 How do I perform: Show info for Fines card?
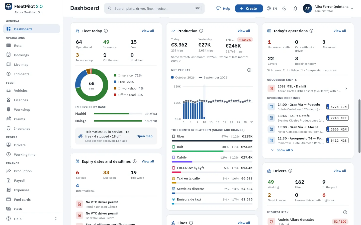pyautogui.click(x=191, y=223)
